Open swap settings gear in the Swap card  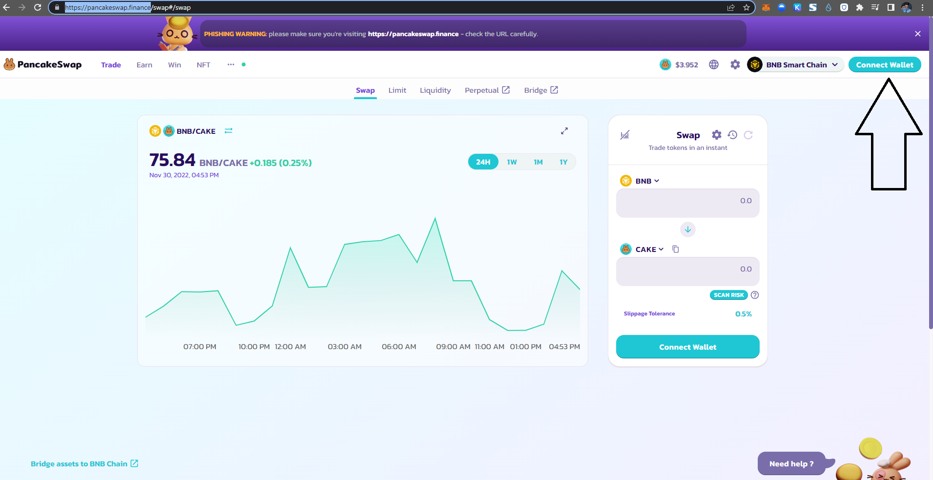pos(716,135)
